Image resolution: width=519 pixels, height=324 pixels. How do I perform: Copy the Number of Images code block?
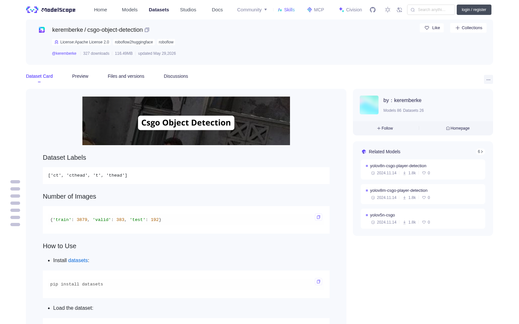pos(319,217)
